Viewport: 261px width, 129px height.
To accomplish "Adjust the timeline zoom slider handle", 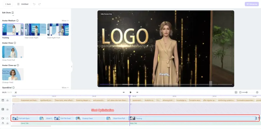I will [247, 92].
